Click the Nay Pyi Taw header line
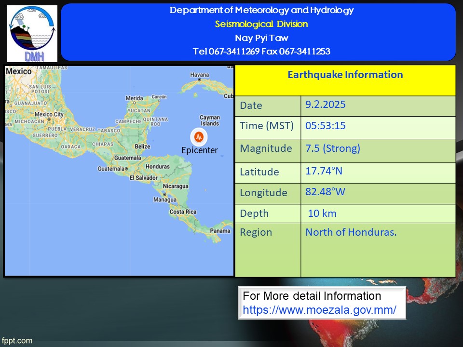 pos(261,38)
